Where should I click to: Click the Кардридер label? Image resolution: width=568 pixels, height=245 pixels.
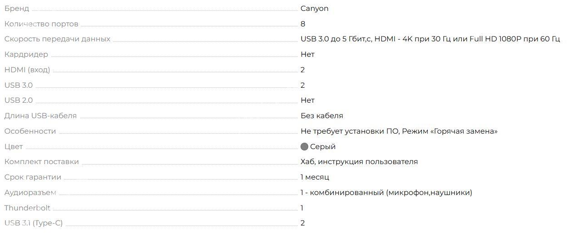26,55
